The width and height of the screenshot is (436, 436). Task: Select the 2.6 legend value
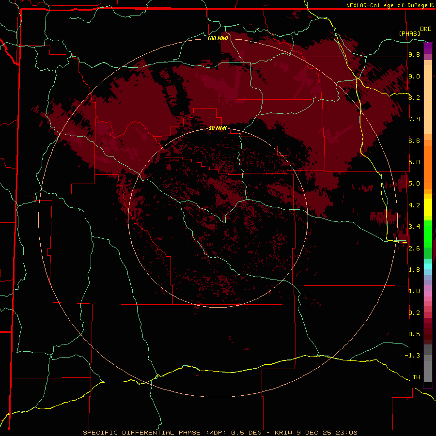click(414, 249)
